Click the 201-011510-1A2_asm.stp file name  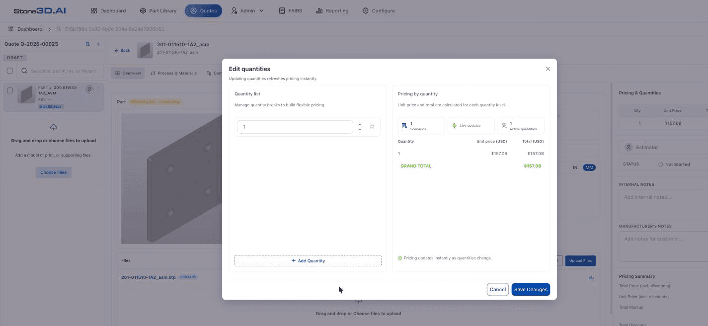[149, 277]
